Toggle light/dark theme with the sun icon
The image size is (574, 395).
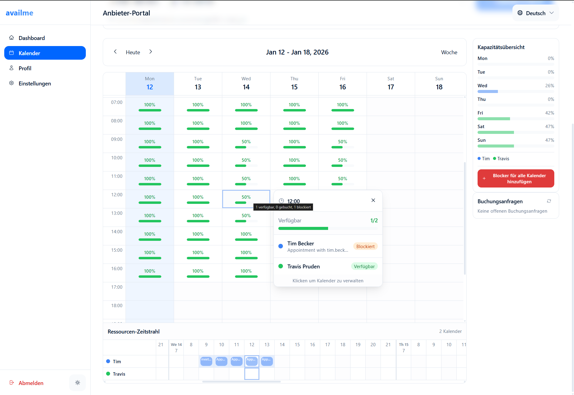[x=77, y=383]
